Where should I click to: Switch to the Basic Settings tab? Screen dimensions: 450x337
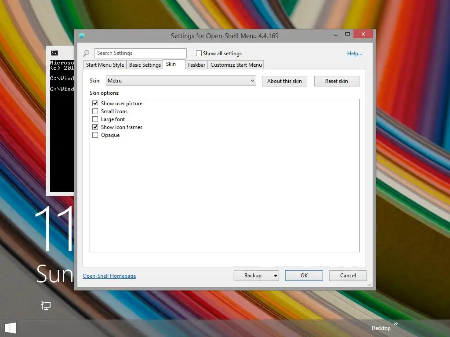(x=145, y=65)
